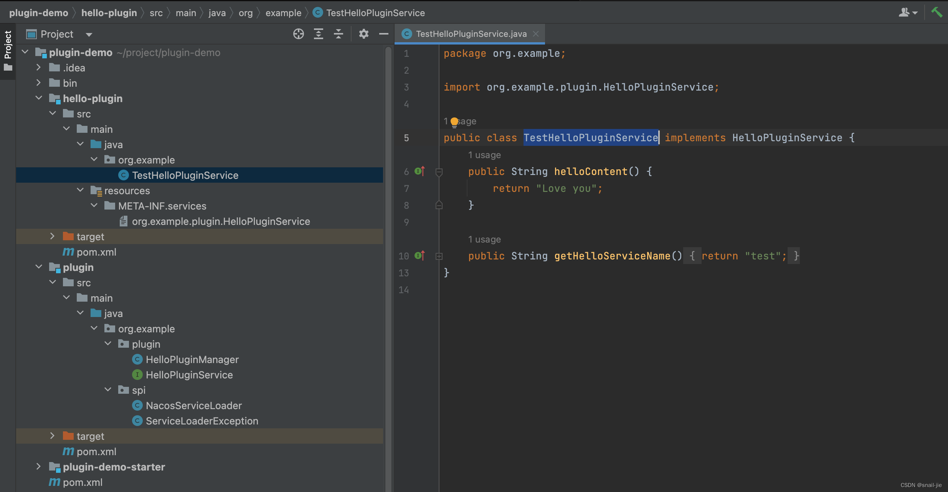948x492 pixels.
Task: Collapse helloContent method fold marker on line 6
Action: 439,172
